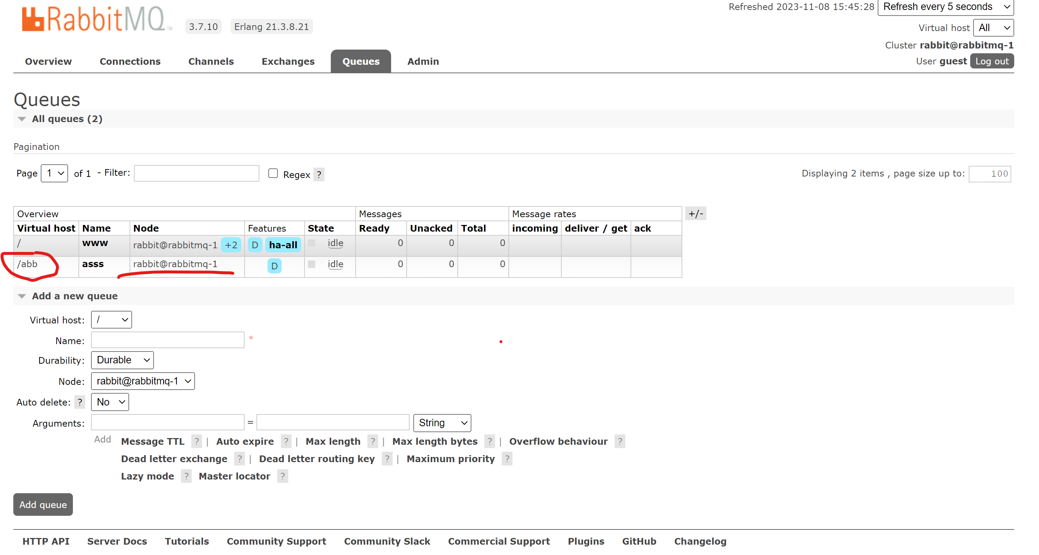Collapse the All queues section
Viewport: 1039px width, 555px height.
pos(67,118)
